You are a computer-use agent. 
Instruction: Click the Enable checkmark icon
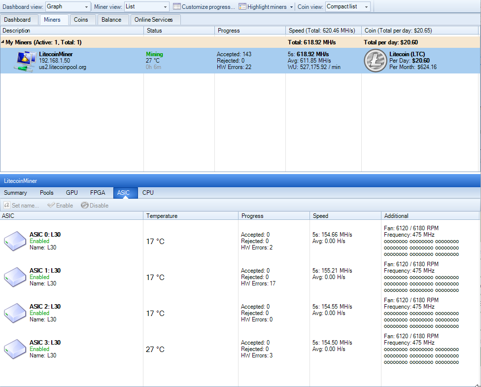[x=51, y=205]
